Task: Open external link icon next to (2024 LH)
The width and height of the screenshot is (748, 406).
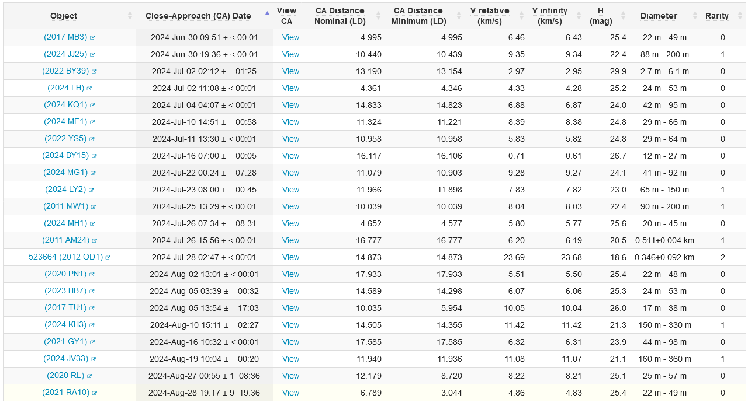Action: (89, 88)
